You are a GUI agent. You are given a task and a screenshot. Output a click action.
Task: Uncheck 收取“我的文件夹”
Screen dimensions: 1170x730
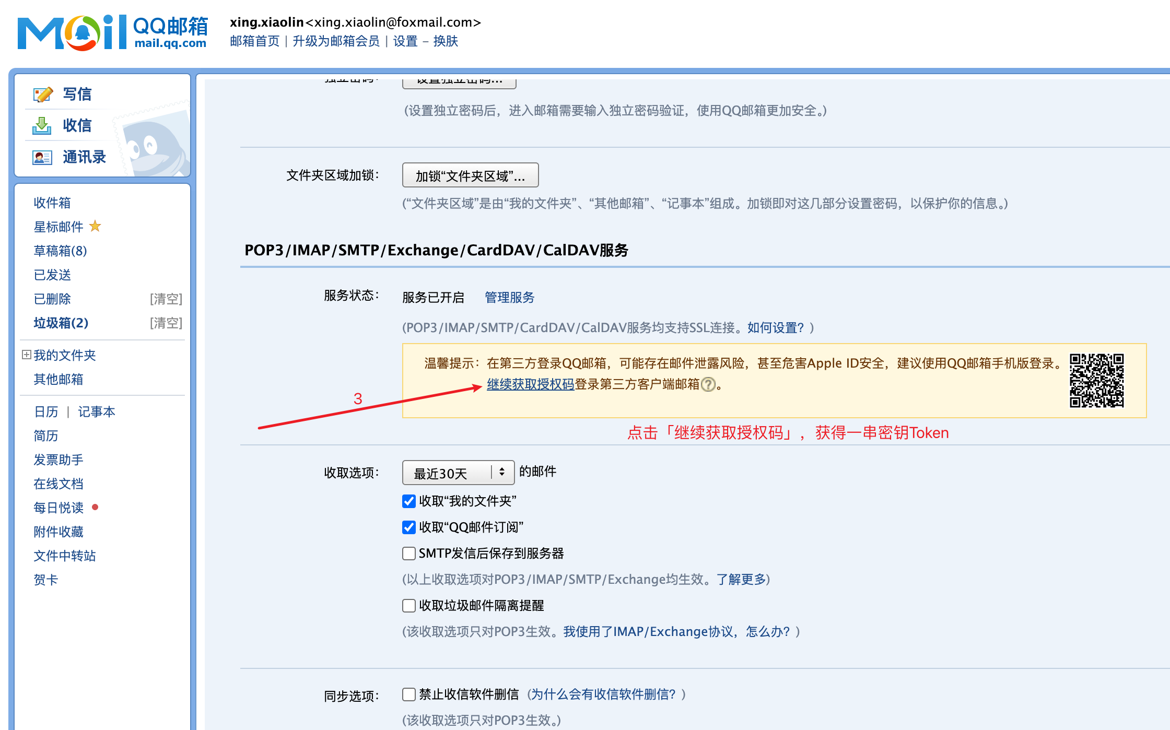click(x=408, y=501)
